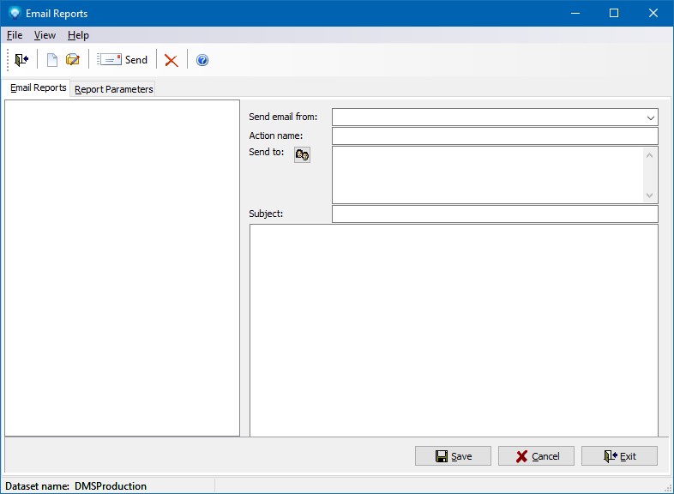Create a new email report via blank page icon
Image resolution: width=674 pixels, height=494 pixels.
coord(52,60)
